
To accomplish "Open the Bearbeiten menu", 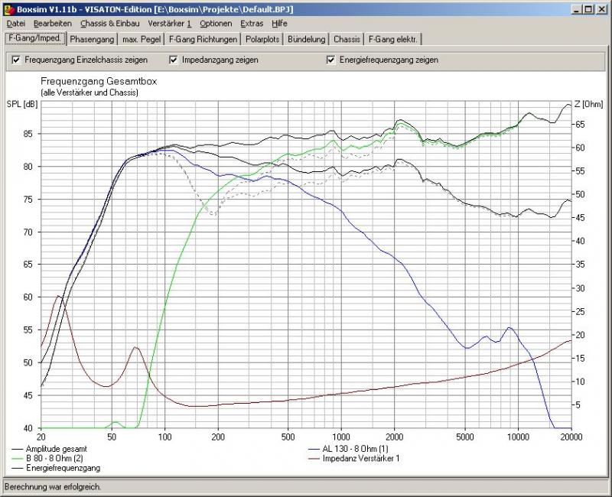I will pos(53,24).
